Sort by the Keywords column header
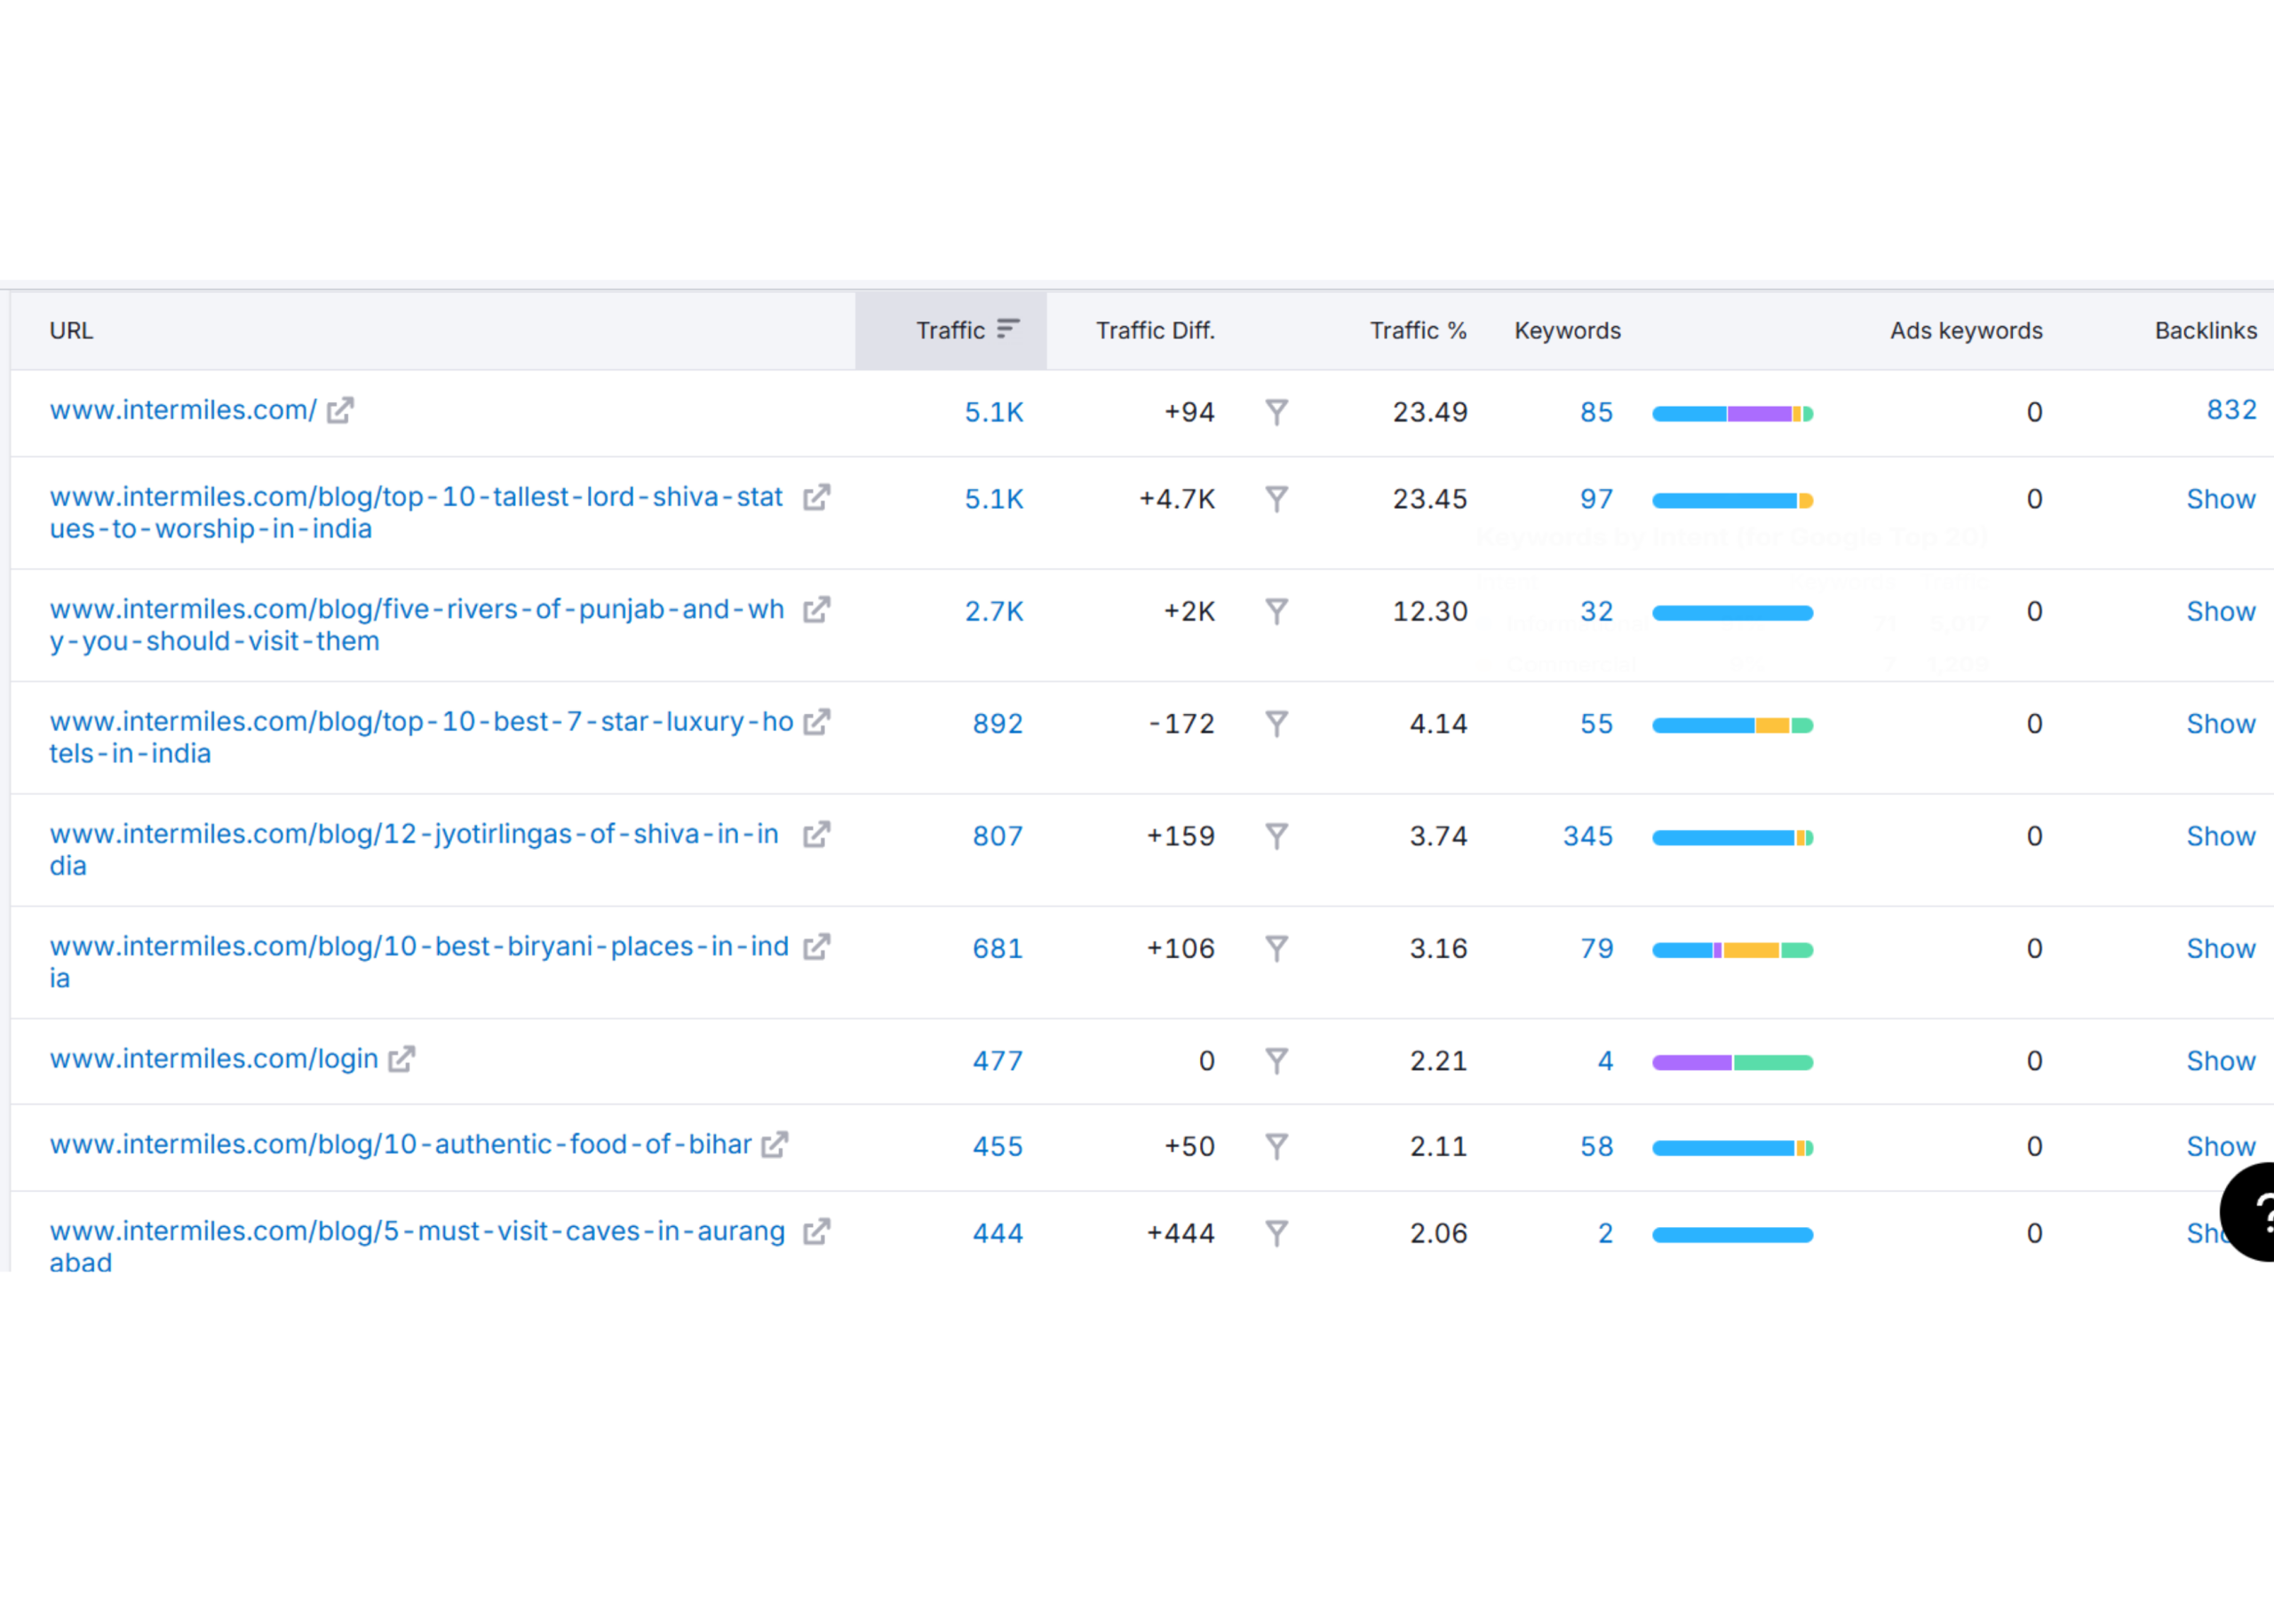 (x=1568, y=331)
